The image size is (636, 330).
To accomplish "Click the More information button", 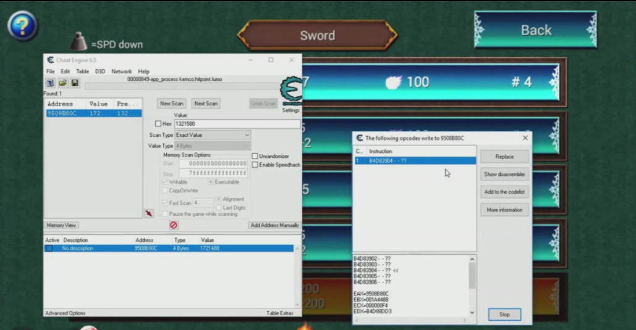I will 504,210.
